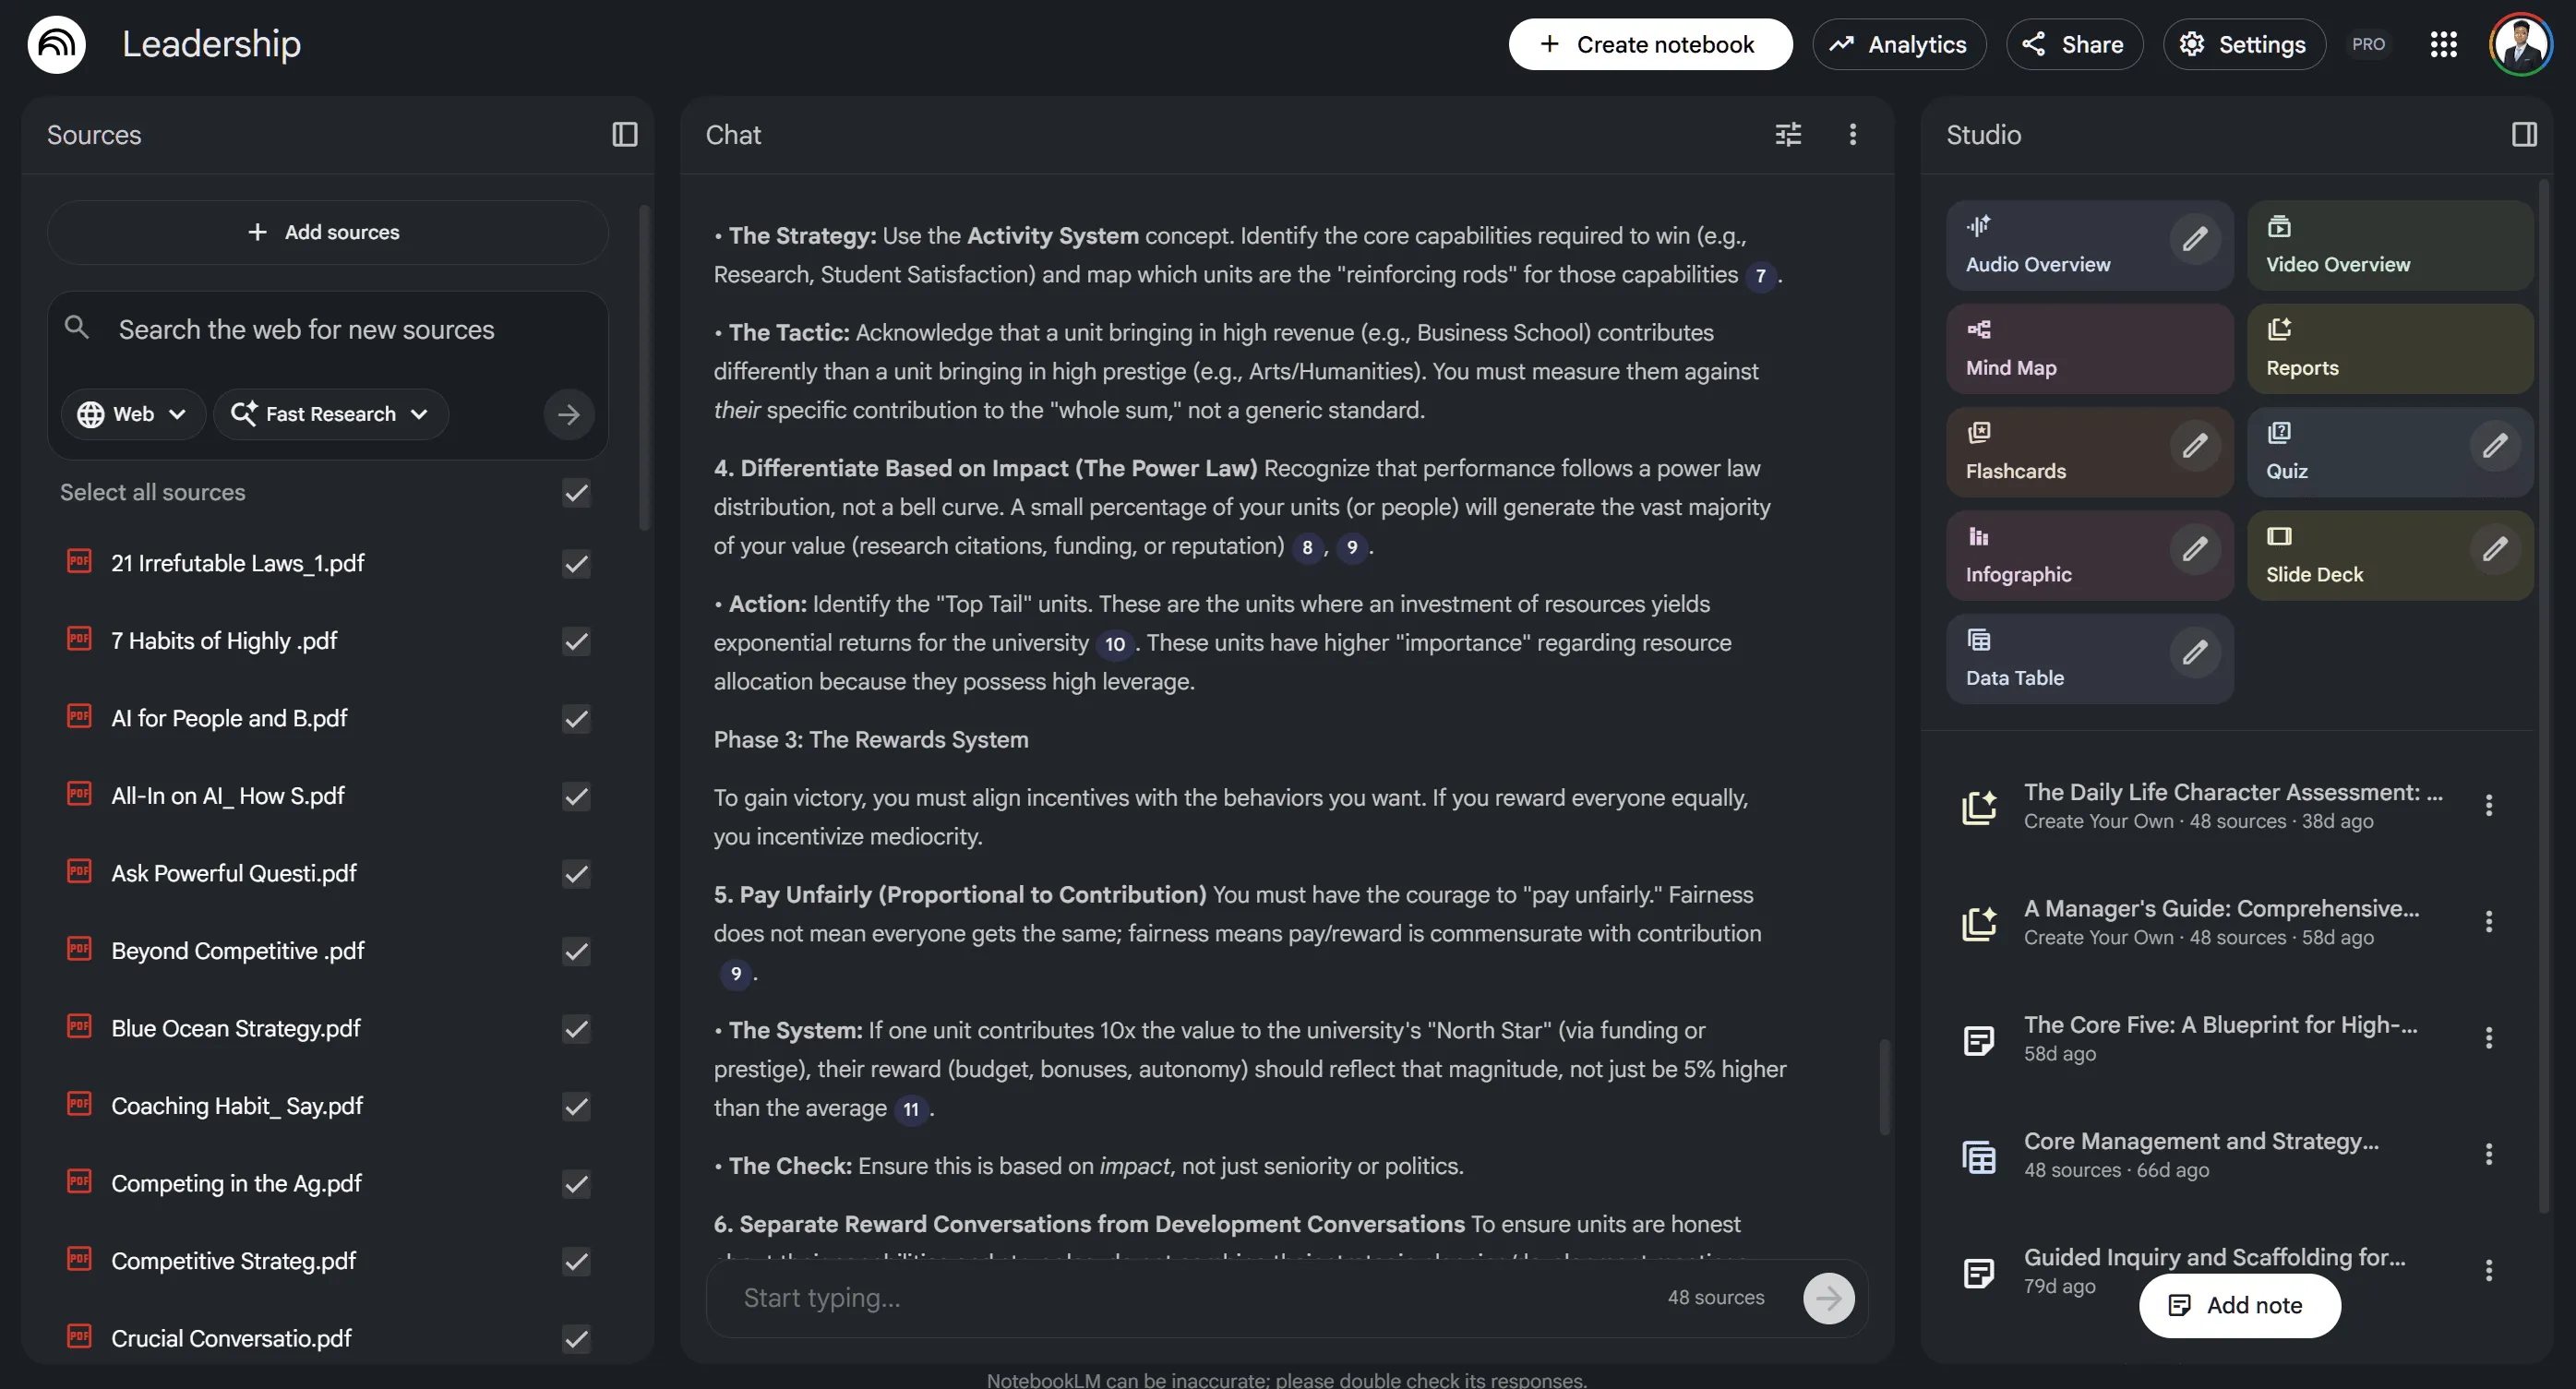This screenshot has width=2576, height=1389.
Task: Open options for Core Management and Strategy
Action: click(x=2489, y=1154)
